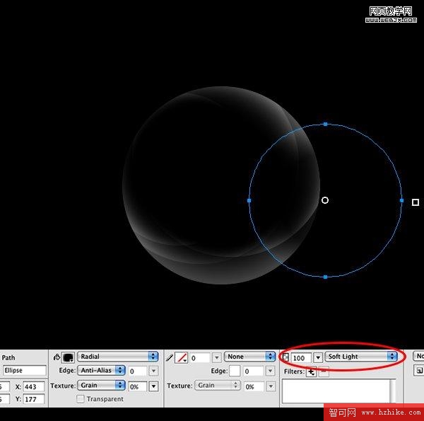This screenshot has width=424, height=421.
Task: Open the Soft Light blend mode dropdown
Action: [x=362, y=357]
